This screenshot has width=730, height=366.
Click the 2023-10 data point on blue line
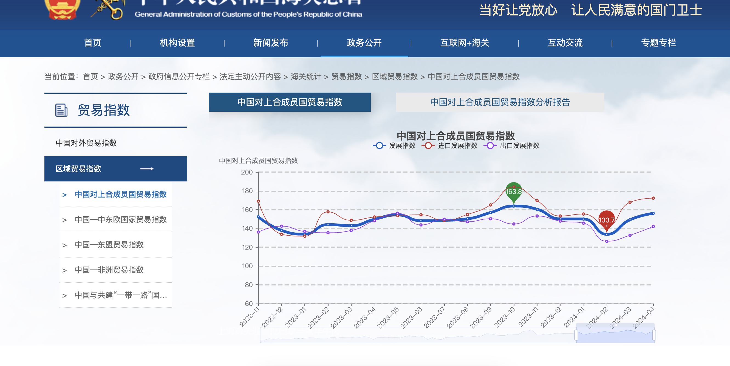(x=513, y=206)
